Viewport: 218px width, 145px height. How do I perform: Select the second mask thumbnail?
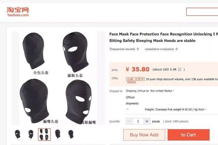click(31, 134)
